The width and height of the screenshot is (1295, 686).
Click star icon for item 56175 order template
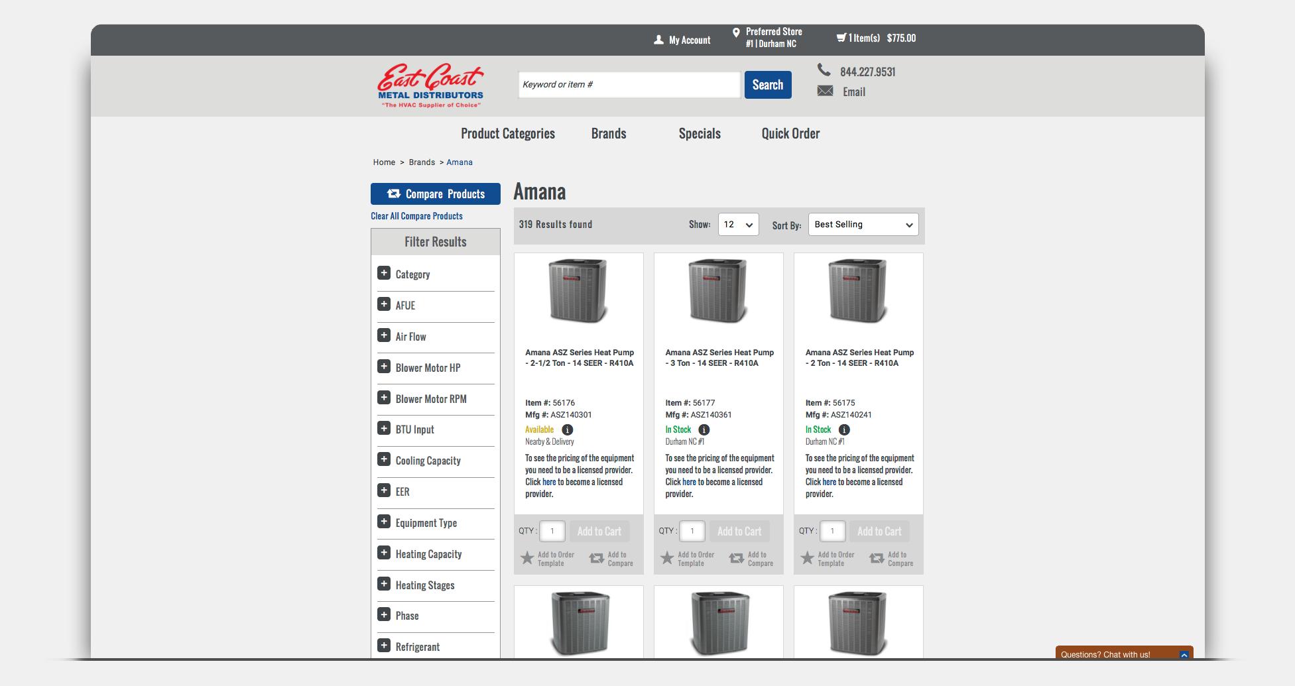[x=807, y=558]
